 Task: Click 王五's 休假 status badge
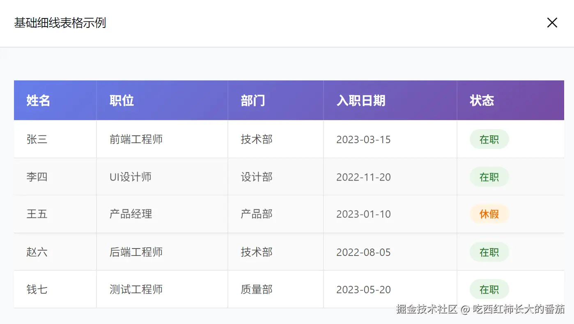tap(489, 214)
